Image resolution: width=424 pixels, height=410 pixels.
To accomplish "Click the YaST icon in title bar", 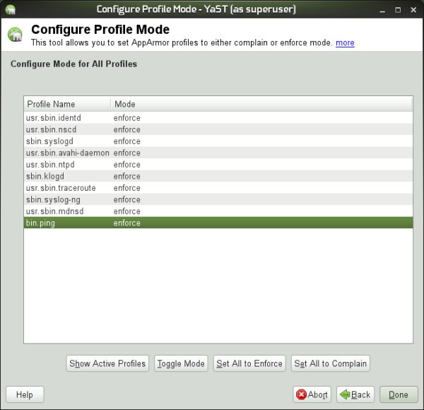I will (x=11, y=10).
